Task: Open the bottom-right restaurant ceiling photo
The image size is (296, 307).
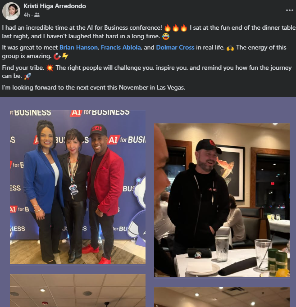Action: pyautogui.click(x=222, y=297)
